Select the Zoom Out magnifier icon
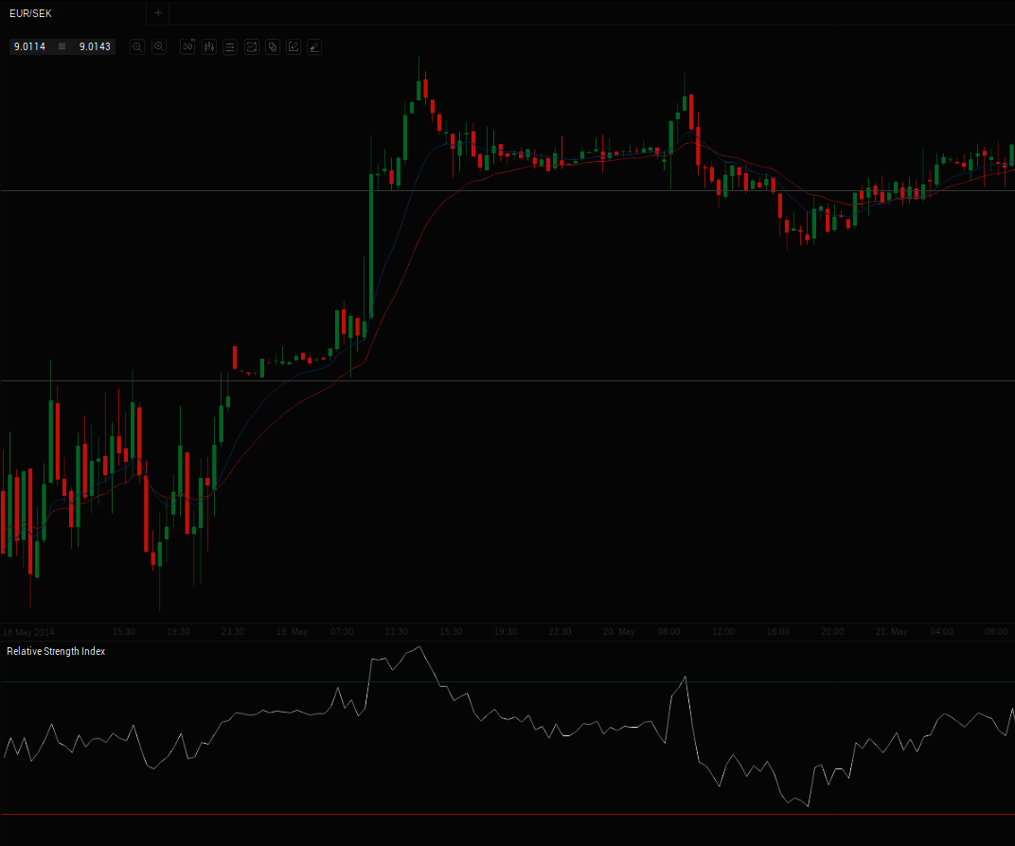 tap(136, 46)
